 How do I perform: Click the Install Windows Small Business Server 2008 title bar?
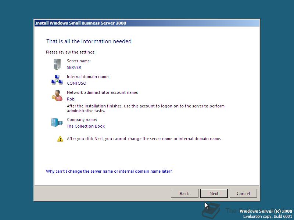coord(147,23)
